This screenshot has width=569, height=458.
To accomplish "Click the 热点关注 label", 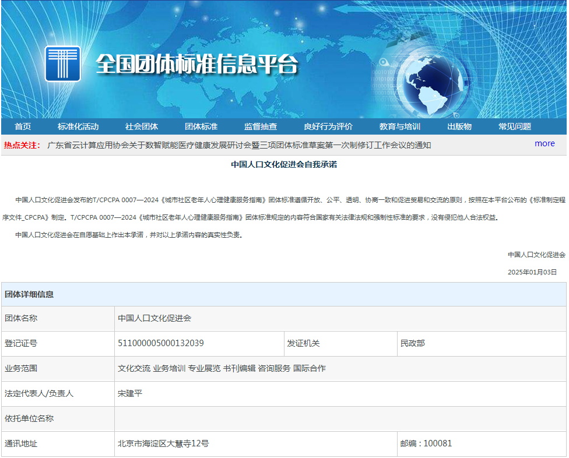I will 22,145.
